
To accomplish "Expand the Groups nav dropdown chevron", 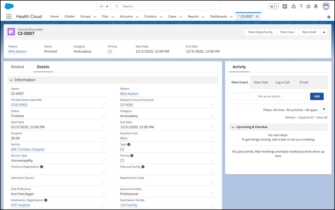I will (95, 17).
